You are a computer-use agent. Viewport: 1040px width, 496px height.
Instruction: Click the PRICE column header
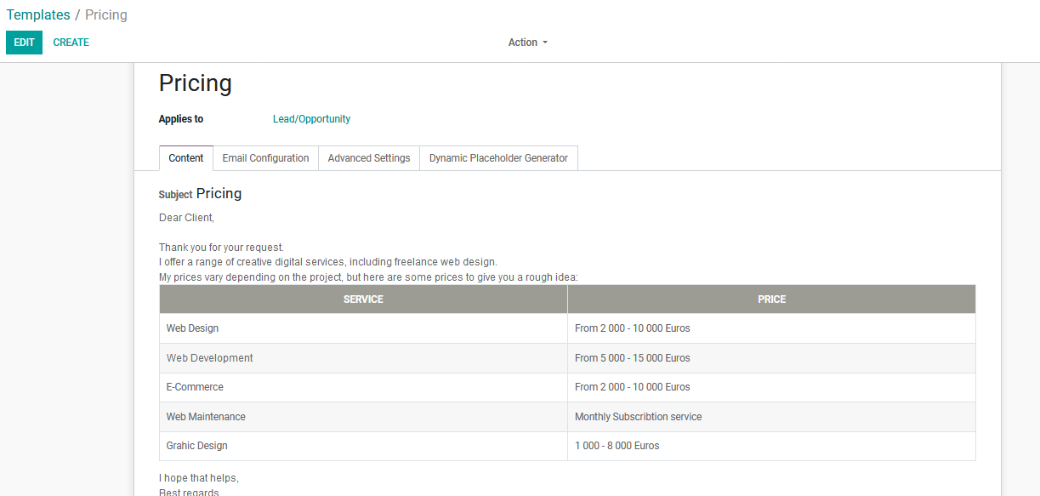coord(771,299)
